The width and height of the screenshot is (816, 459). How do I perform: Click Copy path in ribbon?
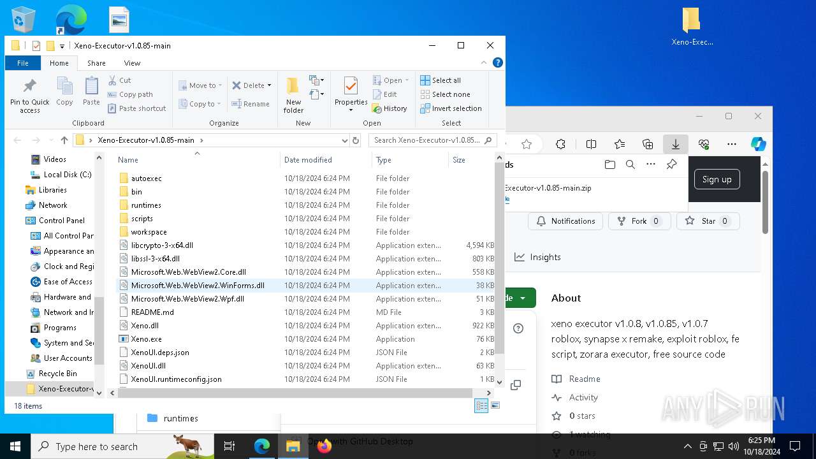[x=130, y=94]
